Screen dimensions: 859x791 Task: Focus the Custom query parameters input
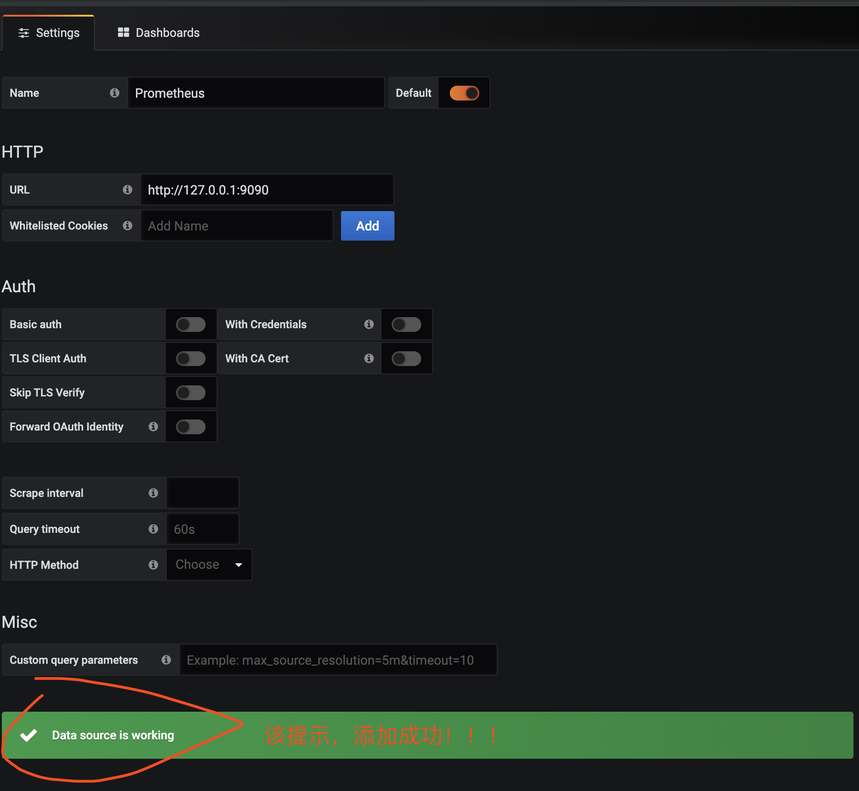[338, 660]
